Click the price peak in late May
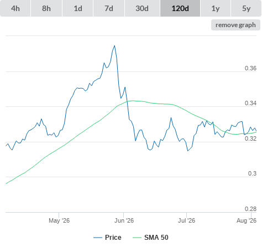This screenshot has height=252, width=262. (x=114, y=46)
